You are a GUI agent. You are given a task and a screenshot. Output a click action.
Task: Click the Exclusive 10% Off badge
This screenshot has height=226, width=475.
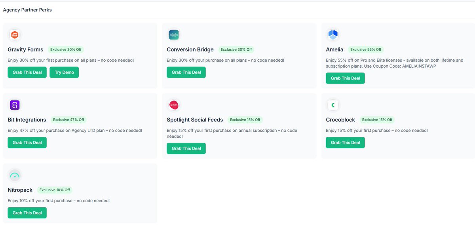[55, 190]
